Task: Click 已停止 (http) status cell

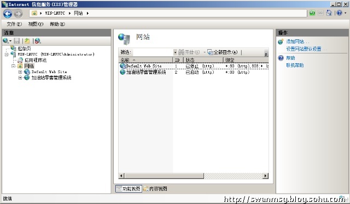Action: (202, 66)
